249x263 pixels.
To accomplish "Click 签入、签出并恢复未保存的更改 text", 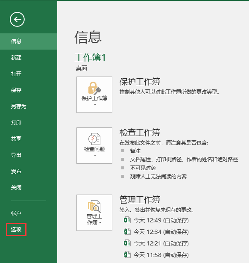I will click(157, 210).
